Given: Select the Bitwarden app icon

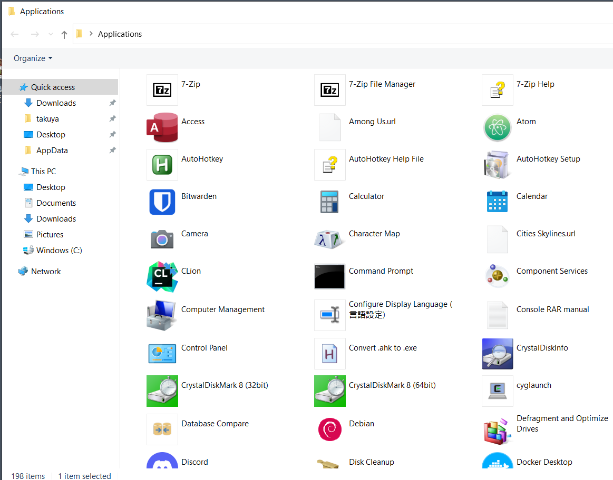Looking at the screenshot, I should (x=162, y=202).
